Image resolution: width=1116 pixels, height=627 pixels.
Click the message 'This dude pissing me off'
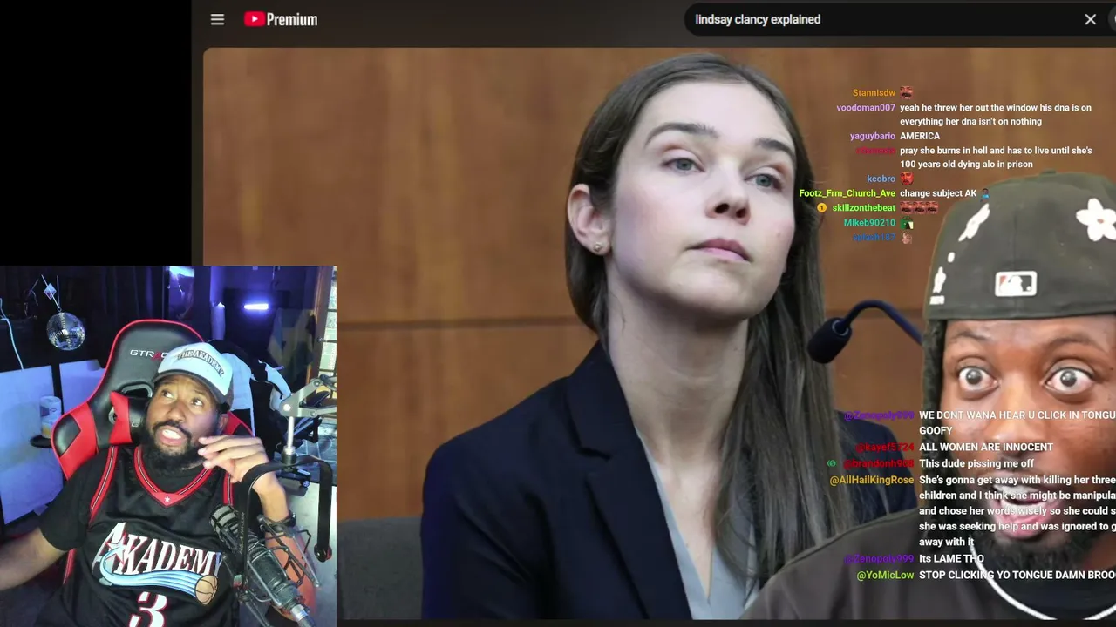click(x=976, y=464)
